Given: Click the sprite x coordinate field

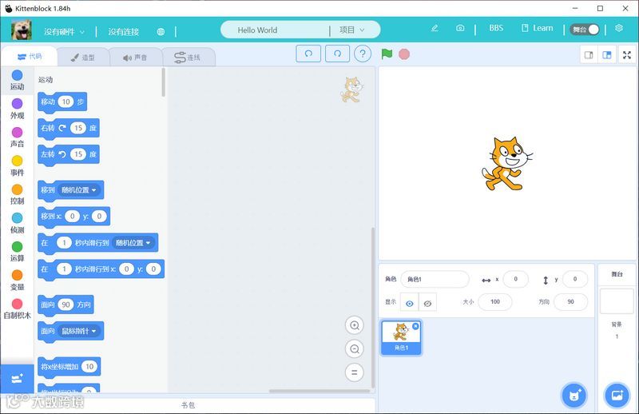Looking at the screenshot, I should coord(515,279).
